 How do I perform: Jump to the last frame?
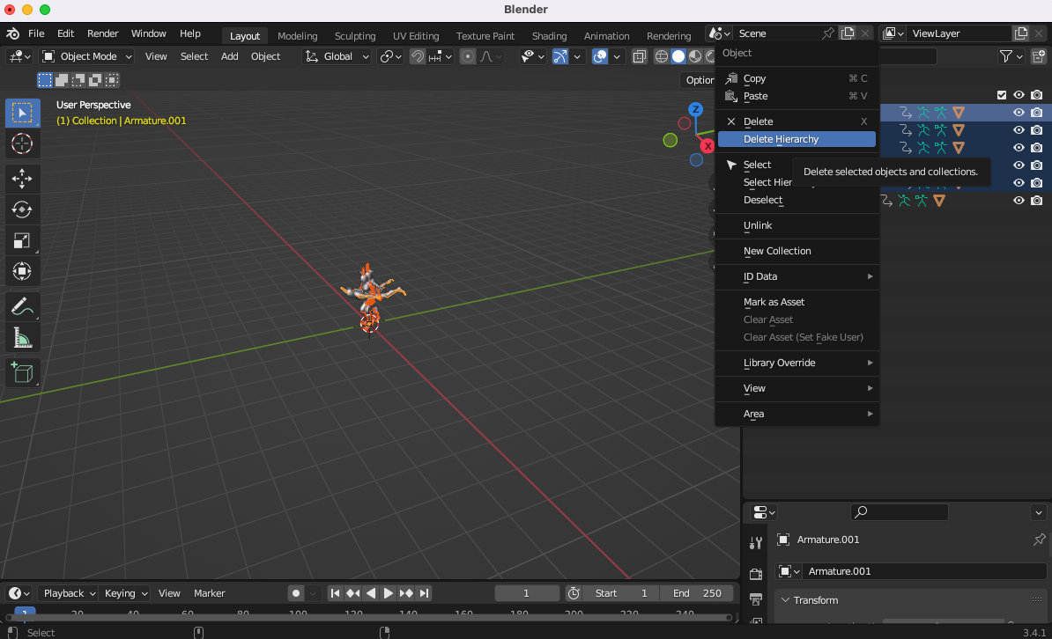click(x=423, y=593)
